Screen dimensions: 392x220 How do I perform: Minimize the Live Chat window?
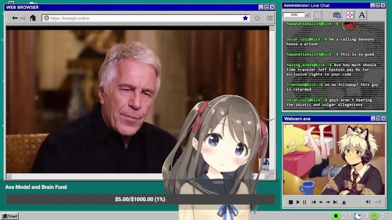[373, 5]
